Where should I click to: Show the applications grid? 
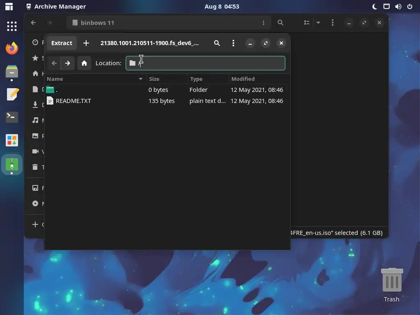tap(12, 26)
